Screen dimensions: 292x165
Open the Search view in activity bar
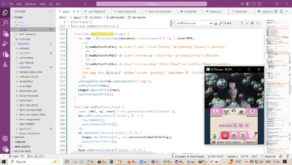[x=5, y=23]
